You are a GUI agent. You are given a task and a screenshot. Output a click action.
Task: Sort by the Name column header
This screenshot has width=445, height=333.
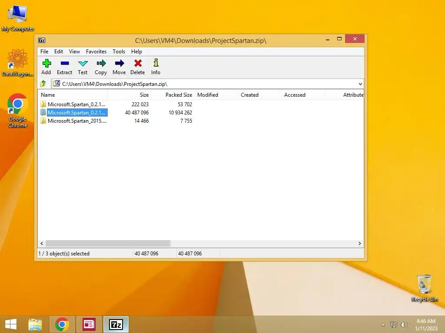point(73,95)
